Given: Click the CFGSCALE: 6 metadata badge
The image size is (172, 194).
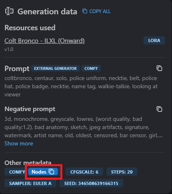Looking at the screenshot, I should pos(84,172).
